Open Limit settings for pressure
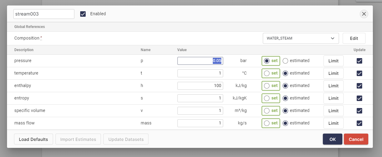This screenshot has height=157, width=382. coord(333,61)
